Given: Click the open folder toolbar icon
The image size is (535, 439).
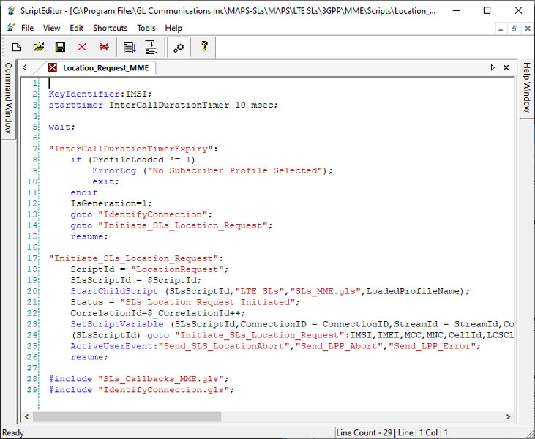Looking at the screenshot, I should pyautogui.click(x=39, y=47).
